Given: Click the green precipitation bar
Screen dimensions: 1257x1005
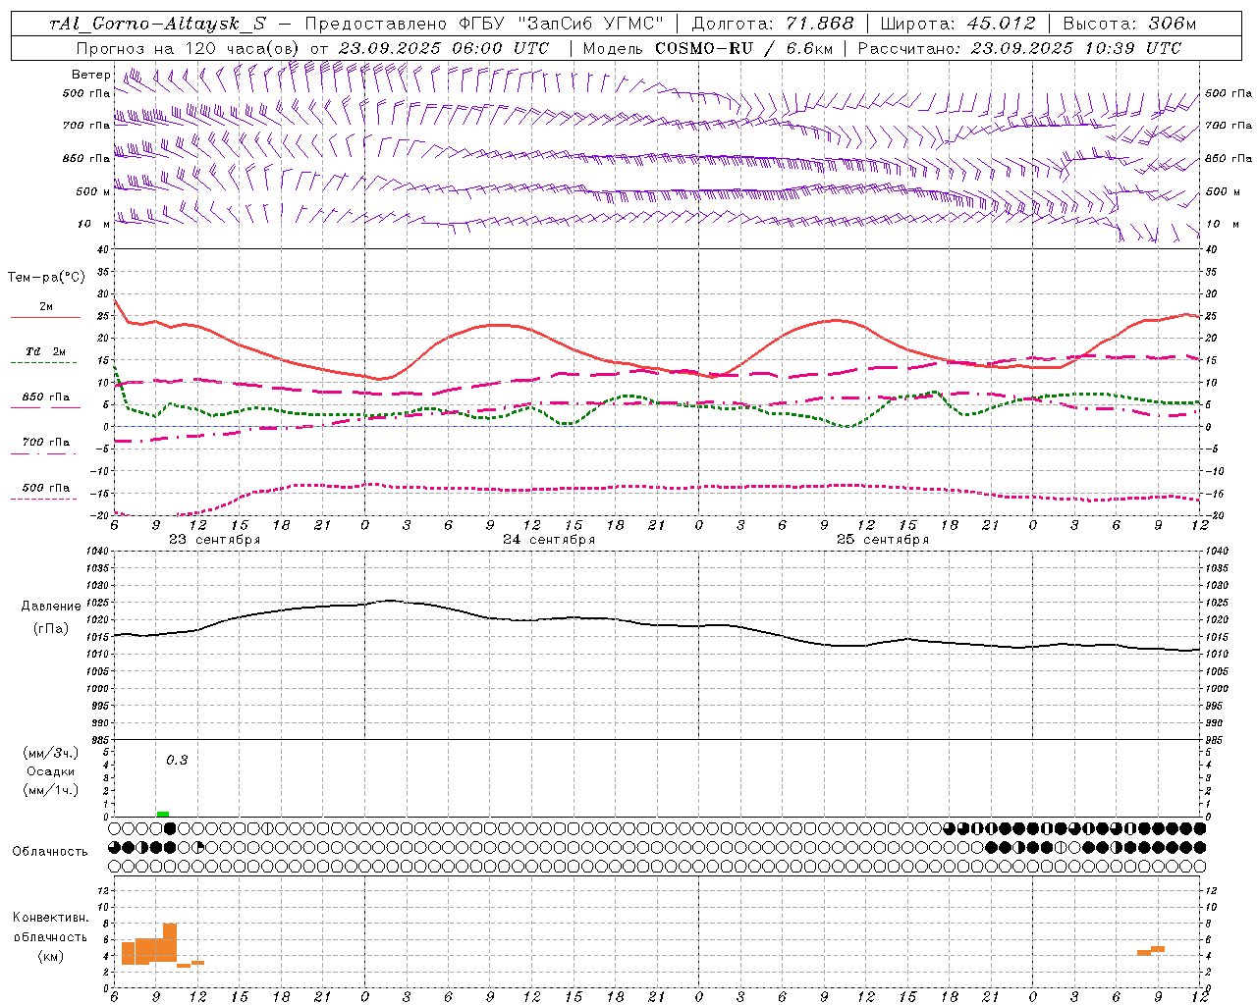Looking at the screenshot, I should [163, 814].
